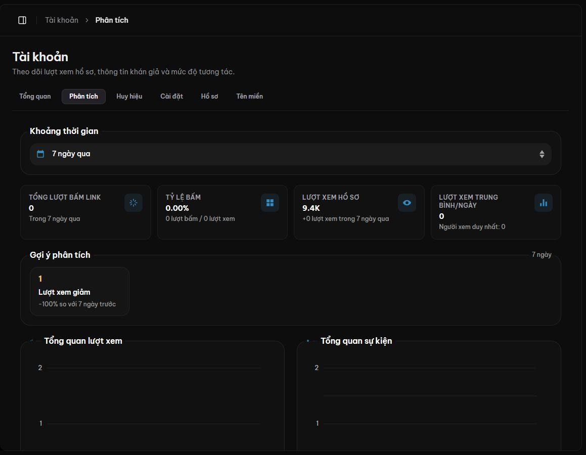This screenshot has width=586, height=455.
Task: Click the Trong 7 ngày qua subtitle text
Action: click(x=55, y=219)
